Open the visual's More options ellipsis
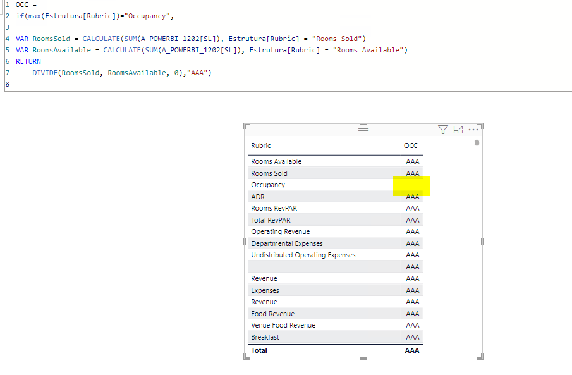This screenshot has height=375, width=572. 473,130
